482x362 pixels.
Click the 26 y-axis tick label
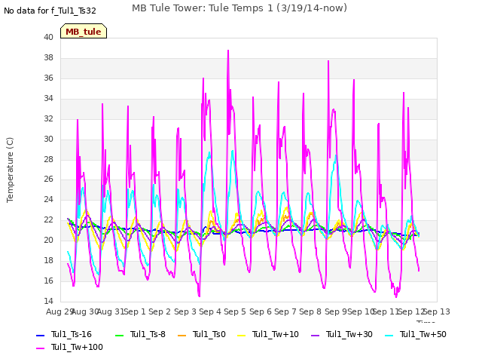[x=48, y=179]
